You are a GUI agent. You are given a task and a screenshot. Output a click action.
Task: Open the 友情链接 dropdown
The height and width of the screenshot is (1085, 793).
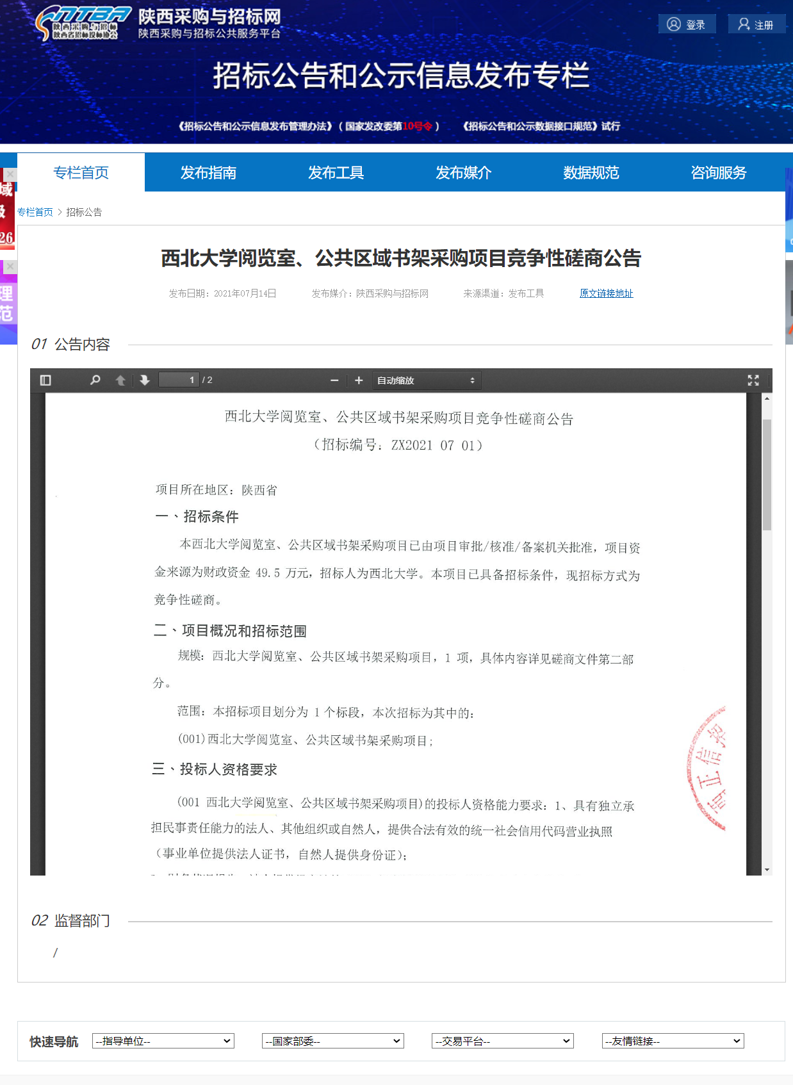tap(673, 1041)
